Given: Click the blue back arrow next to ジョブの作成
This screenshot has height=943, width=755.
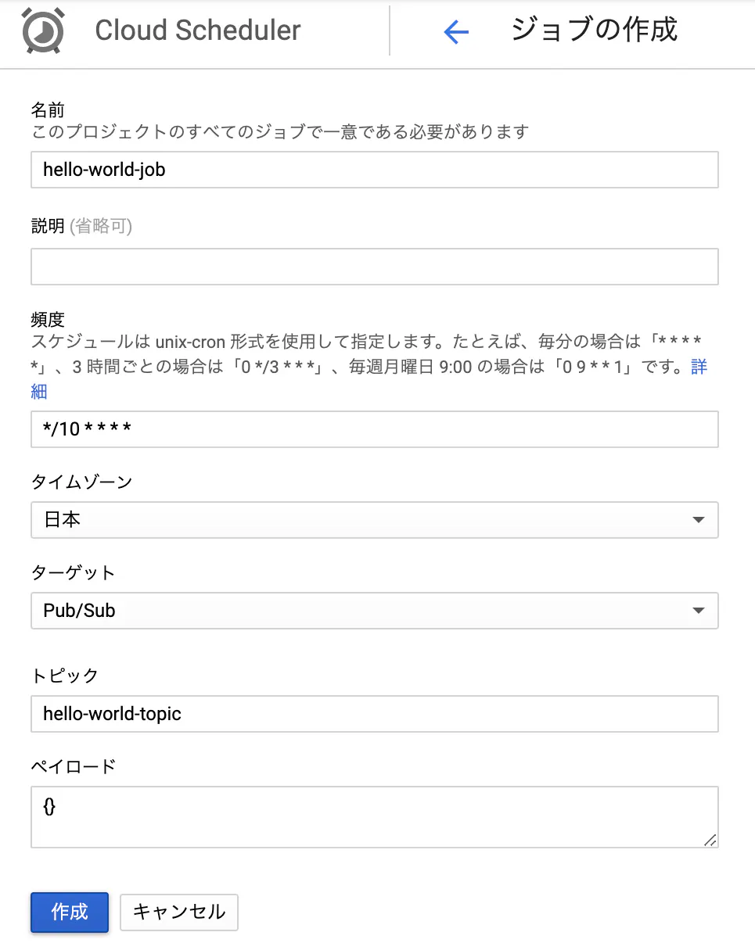Looking at the screenshot, I should (456, 30).
